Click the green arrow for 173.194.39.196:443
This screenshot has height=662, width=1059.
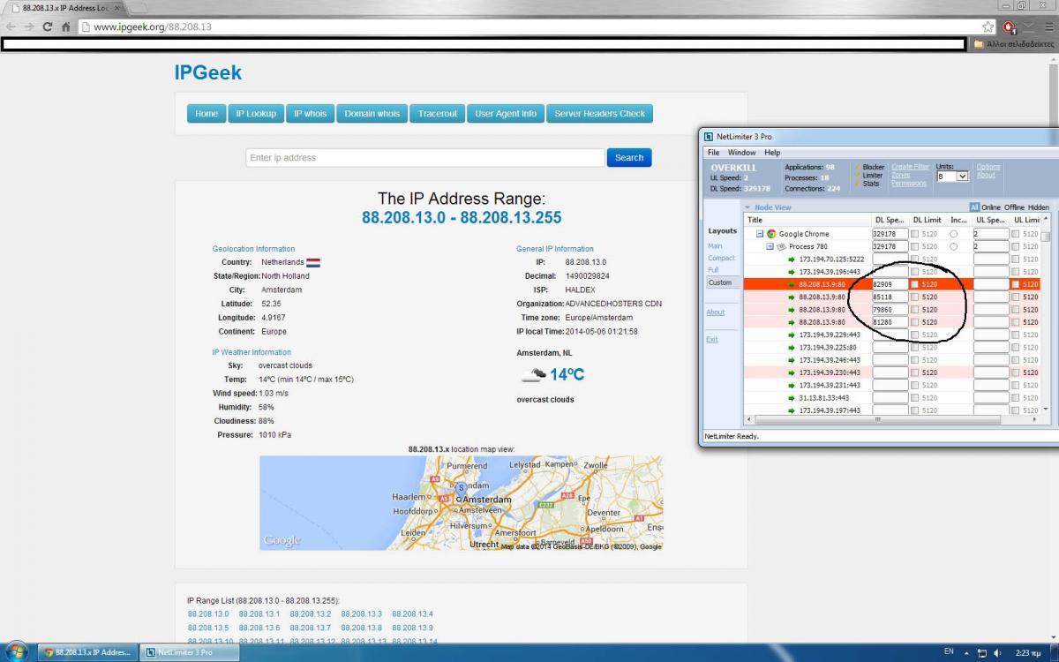[792, 272]
